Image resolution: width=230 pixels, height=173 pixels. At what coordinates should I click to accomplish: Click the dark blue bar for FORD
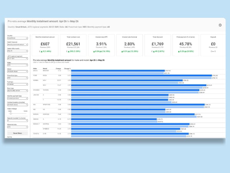coord(142,76)
